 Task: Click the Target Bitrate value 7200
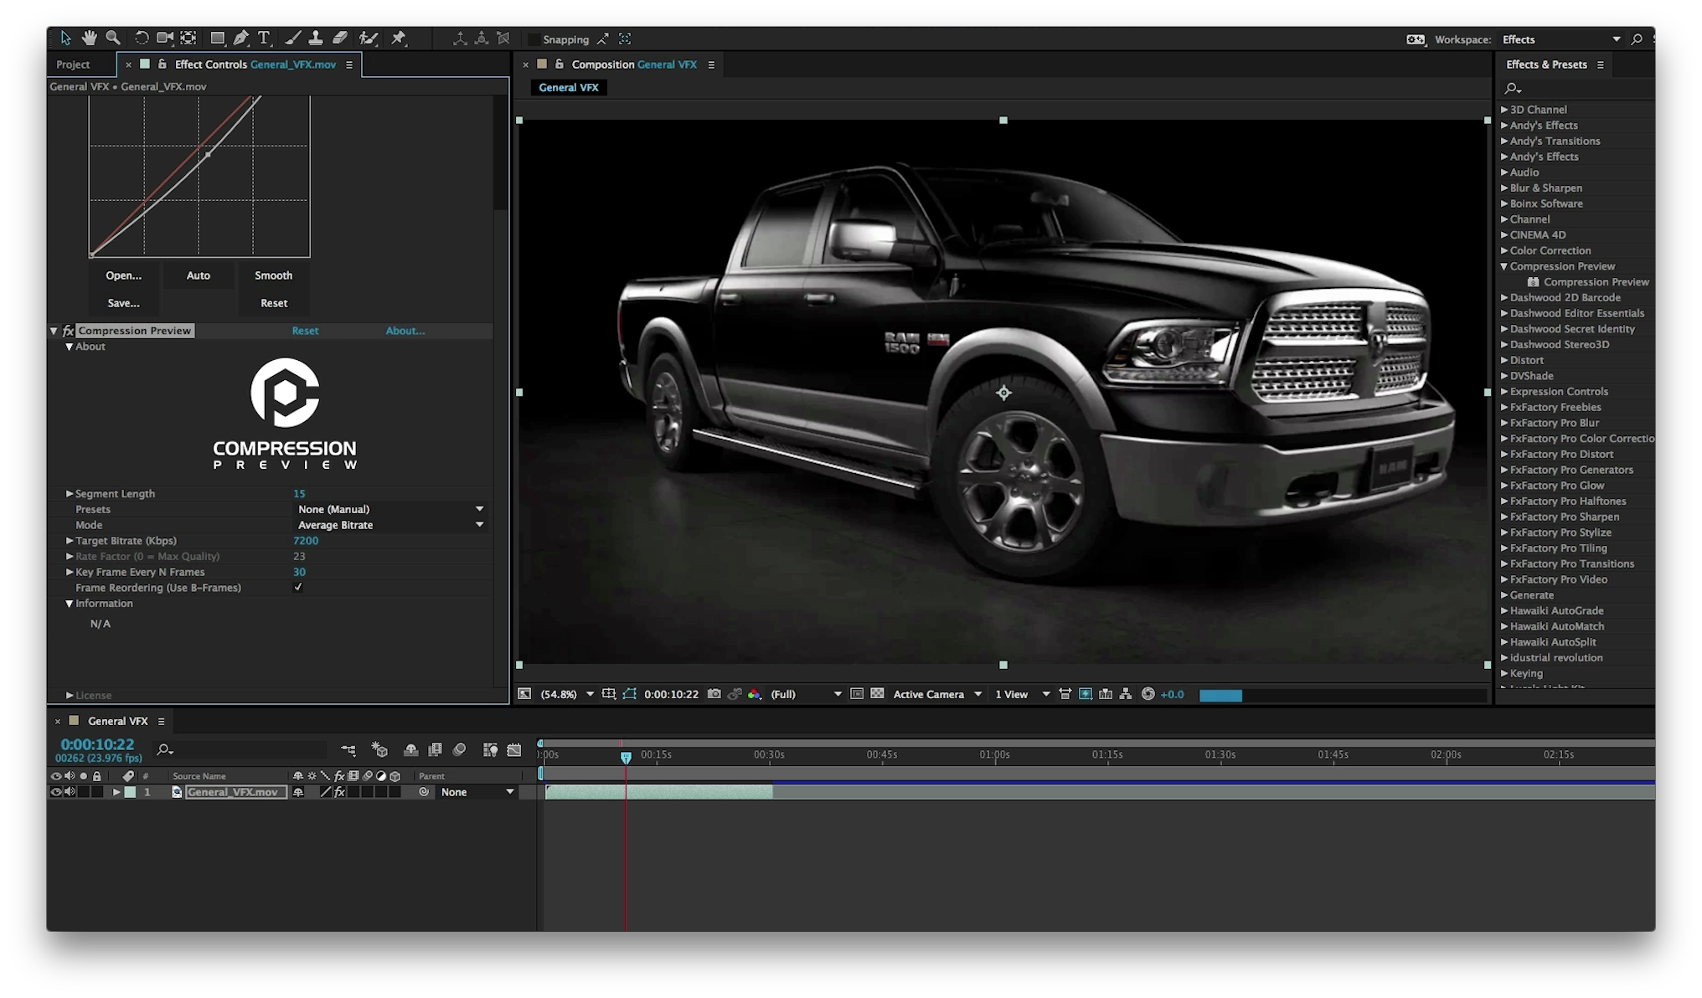tap(306, 541)
